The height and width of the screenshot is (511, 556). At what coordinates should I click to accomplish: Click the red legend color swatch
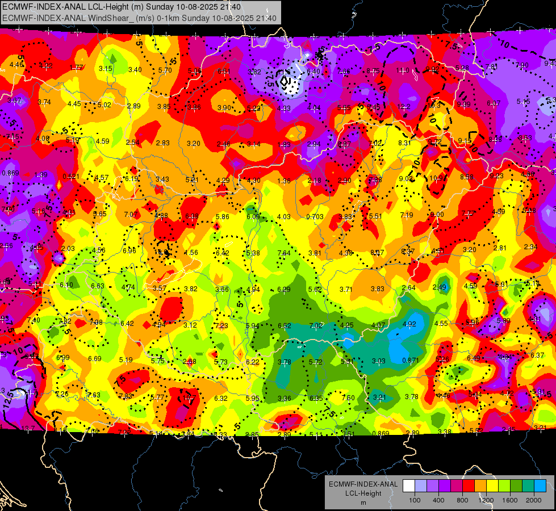point(469,485)
